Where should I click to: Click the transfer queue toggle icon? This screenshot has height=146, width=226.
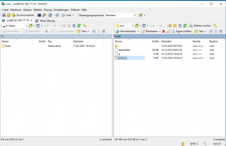pyautogui.click(x=50, y=15)
